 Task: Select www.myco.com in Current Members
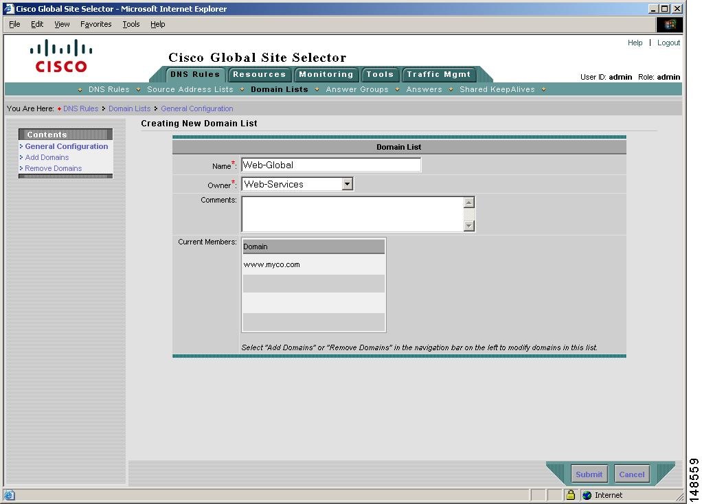272,264
